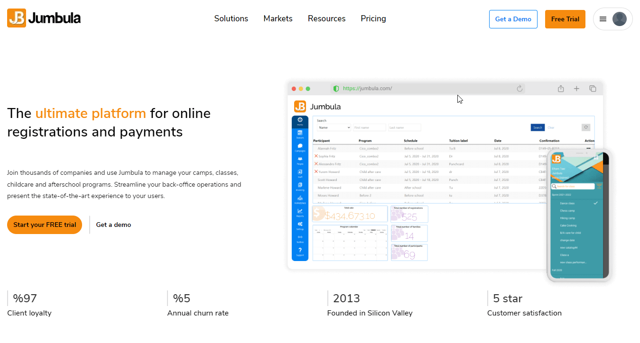Toggle the Dance class checkmark in the mobile app
This screenshot has width=640, height=343.
tap(595, 203)
